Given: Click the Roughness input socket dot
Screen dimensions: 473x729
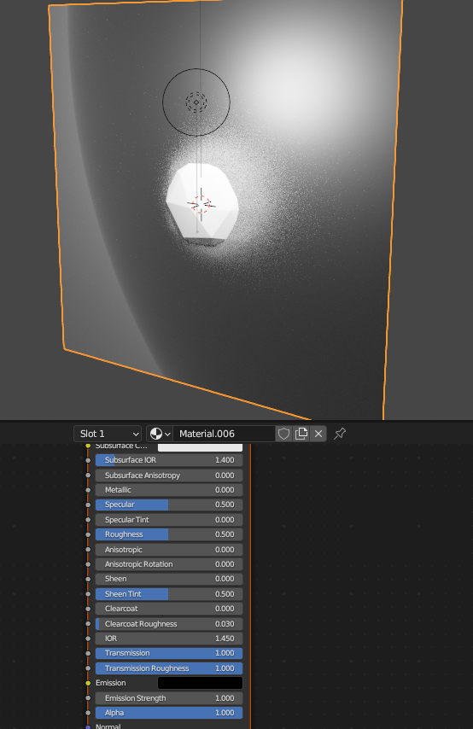Looking at the screenshot, I should pos(88,534).
